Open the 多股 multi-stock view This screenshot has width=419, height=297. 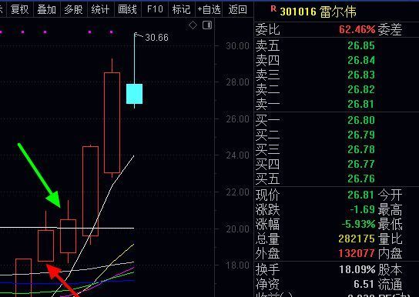tap(74, 9)
